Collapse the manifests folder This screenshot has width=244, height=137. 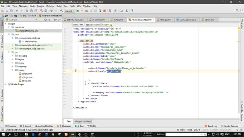pos(9,27)
